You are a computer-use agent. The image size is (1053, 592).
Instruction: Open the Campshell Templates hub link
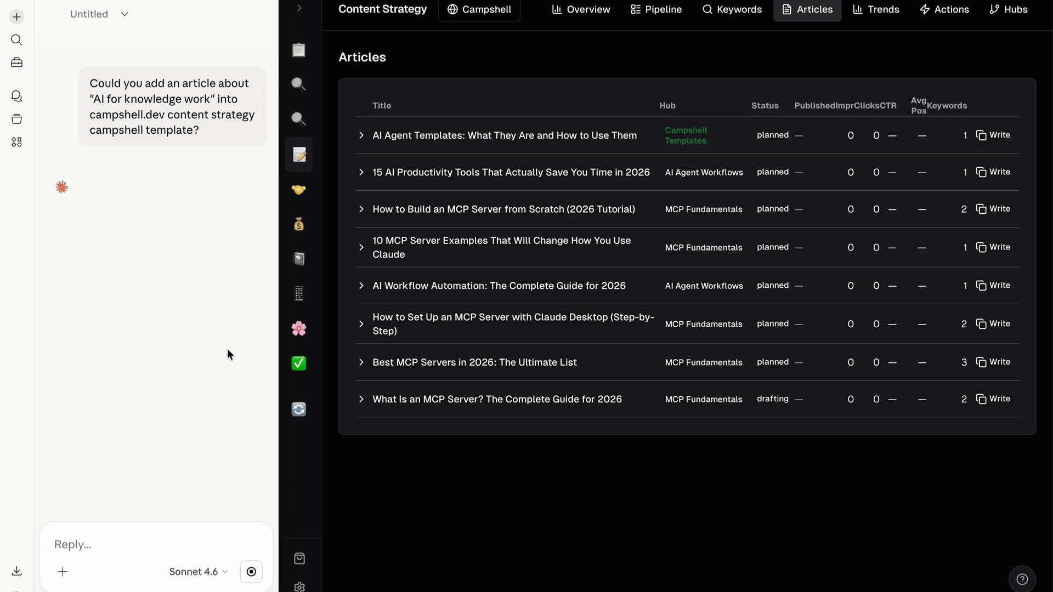[686, 135]
